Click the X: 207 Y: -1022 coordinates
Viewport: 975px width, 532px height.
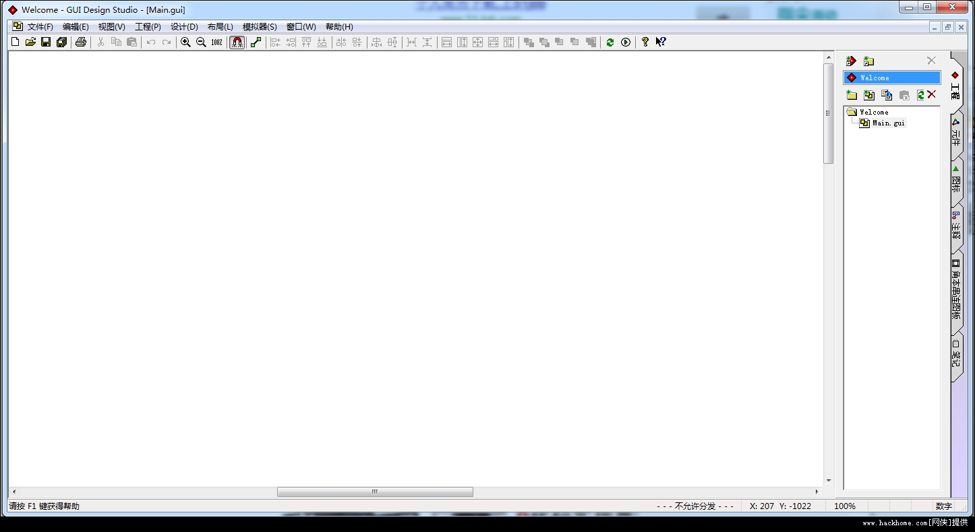pyautogui.click(x=780, y=506)
